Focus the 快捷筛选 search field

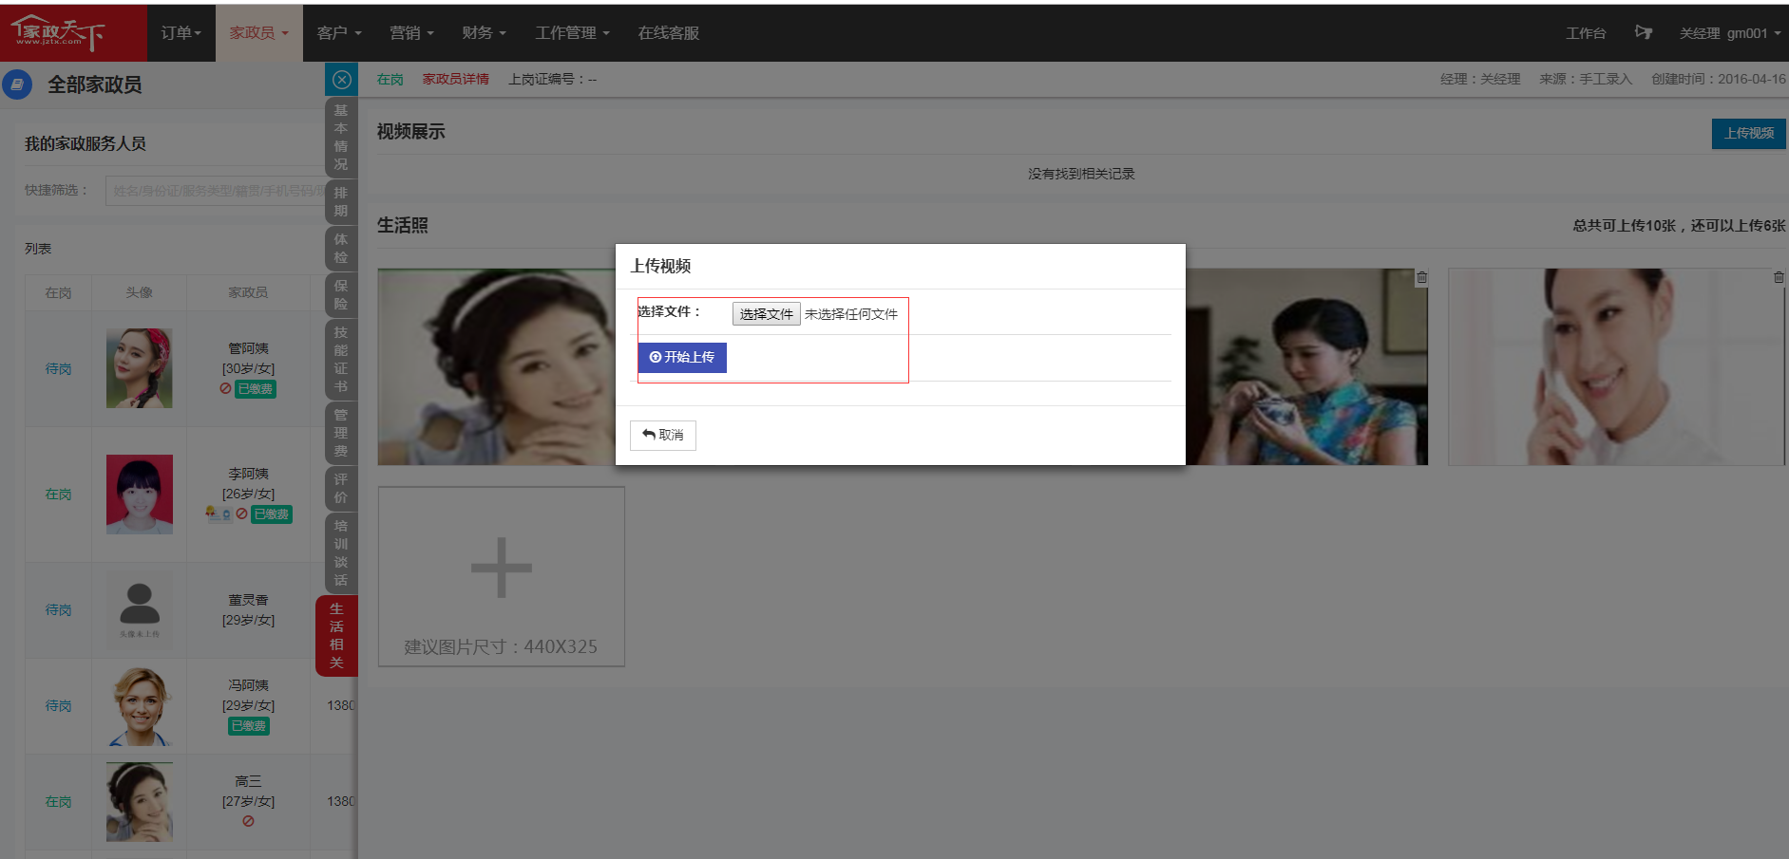coord(215,191)
